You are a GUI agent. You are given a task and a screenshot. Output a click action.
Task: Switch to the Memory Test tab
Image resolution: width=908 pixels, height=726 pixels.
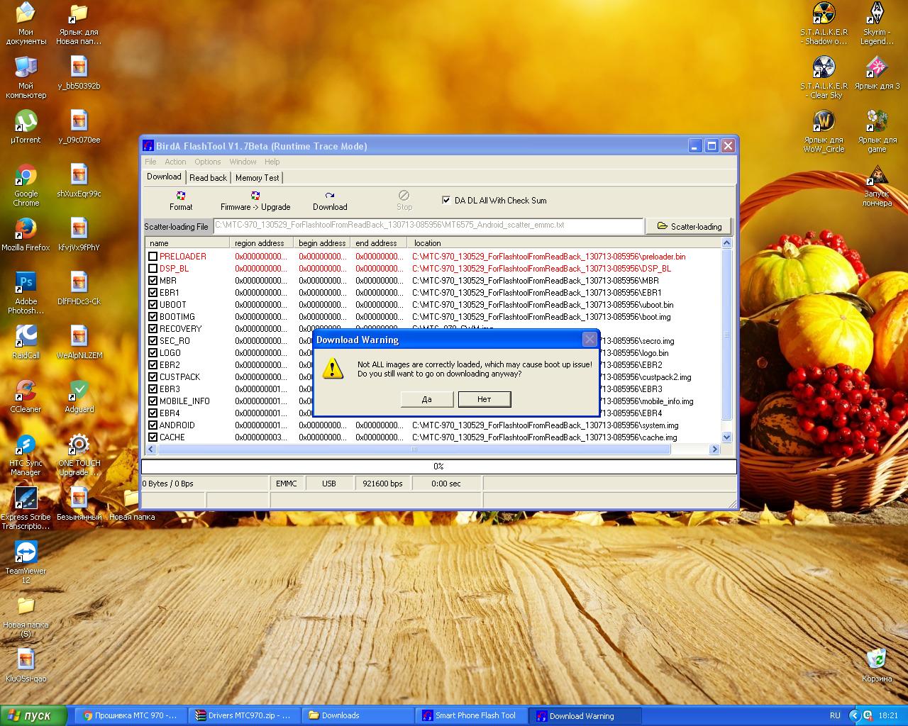click(257, 178)
